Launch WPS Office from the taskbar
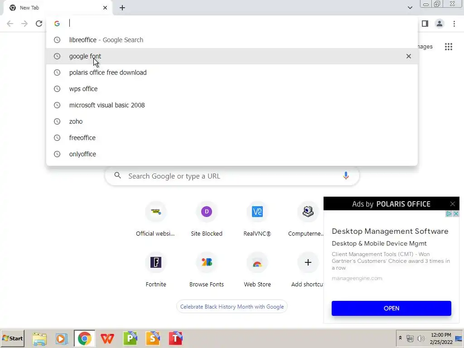Image resolution: width=464 pixels, height=348 pixels. (107, 338)
